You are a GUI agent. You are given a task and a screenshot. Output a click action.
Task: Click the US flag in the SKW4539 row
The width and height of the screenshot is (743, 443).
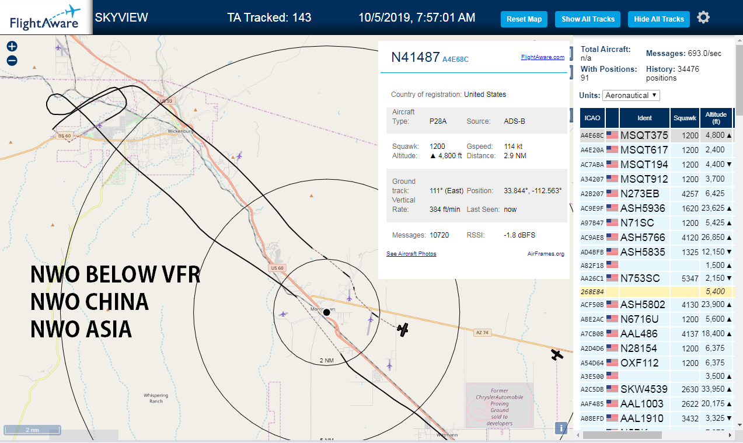(x=612, y=389)
